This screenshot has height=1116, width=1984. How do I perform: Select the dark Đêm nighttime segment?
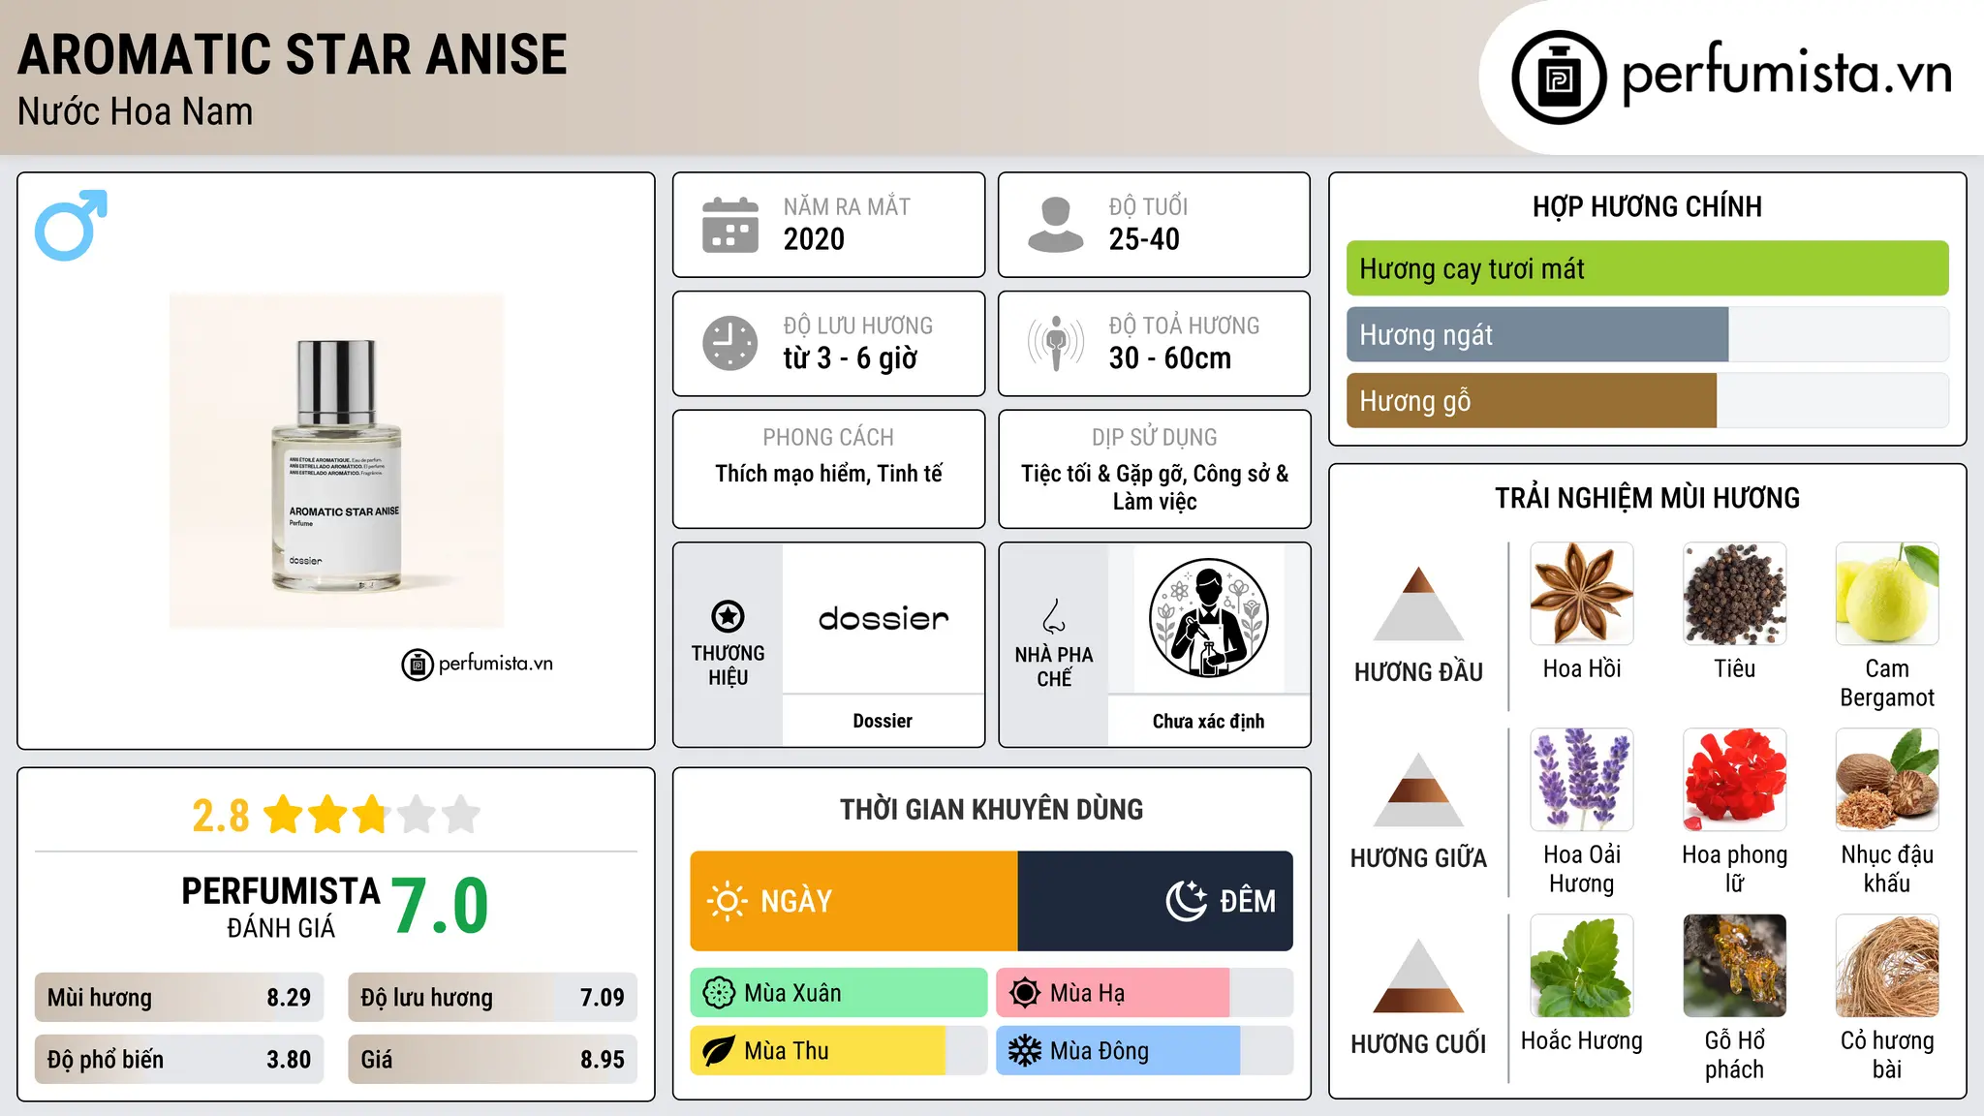(1155, 901)
